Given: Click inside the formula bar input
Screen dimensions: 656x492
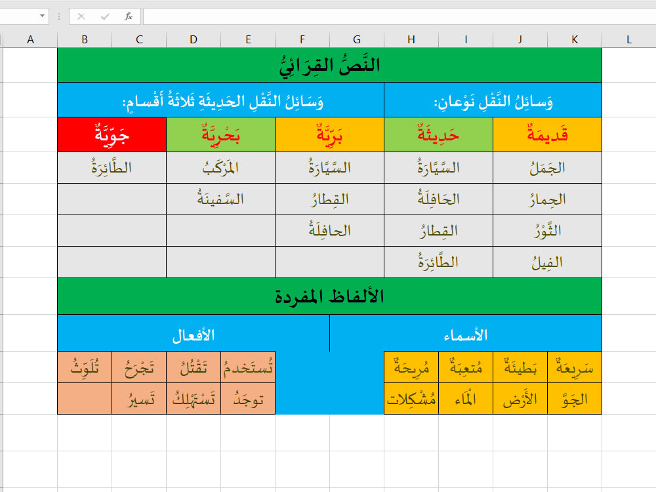Looking at the screenshot, I should 400,16.
